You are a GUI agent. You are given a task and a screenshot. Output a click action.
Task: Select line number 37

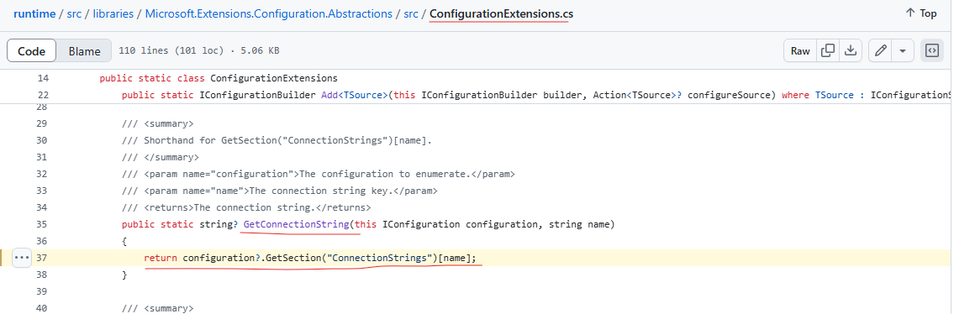42,258
